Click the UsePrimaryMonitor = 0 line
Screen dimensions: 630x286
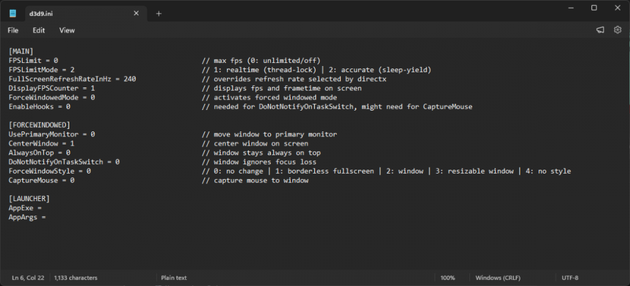pos(52,135)
